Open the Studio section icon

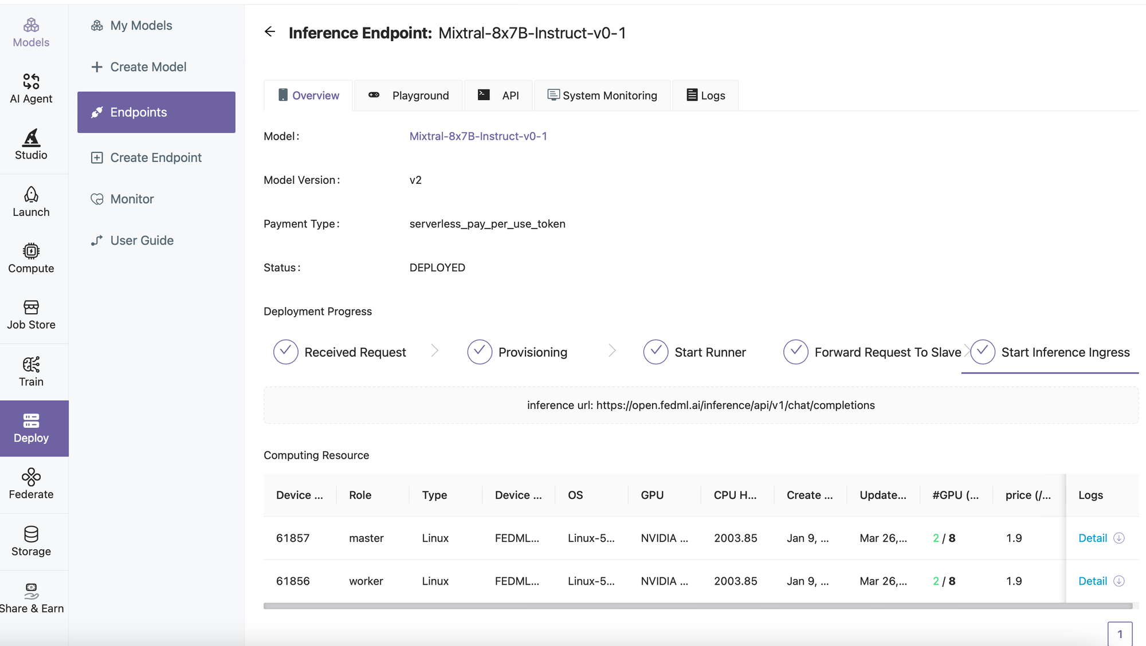31,137
